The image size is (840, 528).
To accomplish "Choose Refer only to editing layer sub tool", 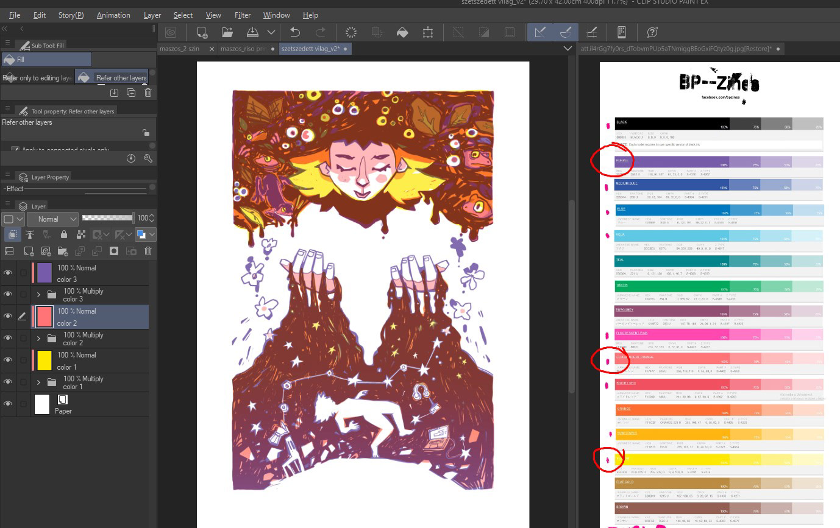I will click(37, 77).
